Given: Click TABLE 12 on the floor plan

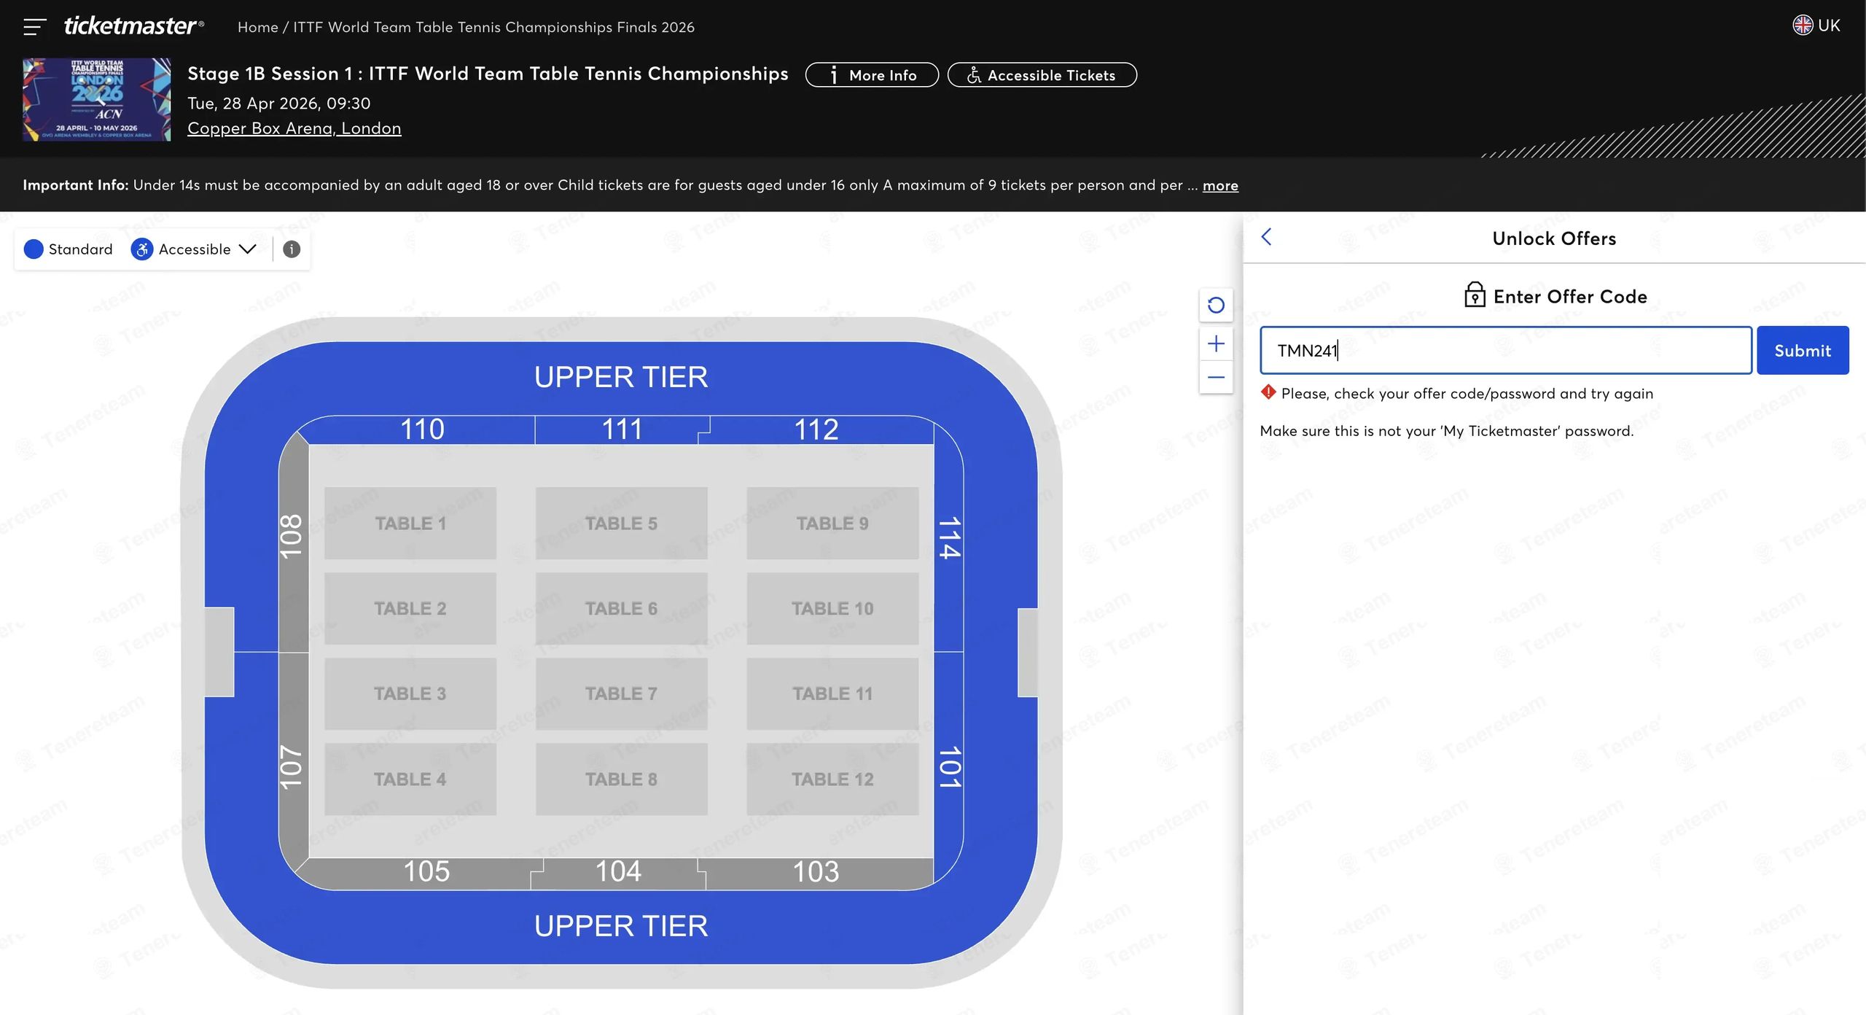Looking at the screenshot, I should pyautogui.click(x=832, y=779).
